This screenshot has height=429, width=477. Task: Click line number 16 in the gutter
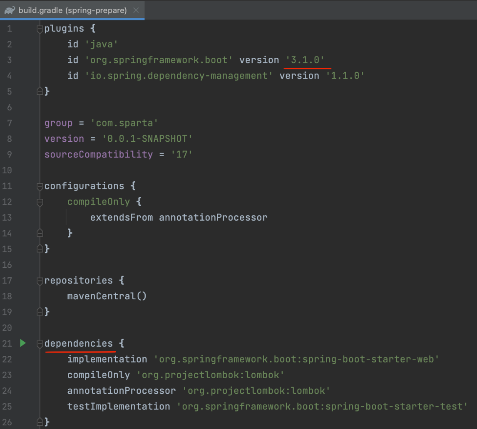click(7, 265)
